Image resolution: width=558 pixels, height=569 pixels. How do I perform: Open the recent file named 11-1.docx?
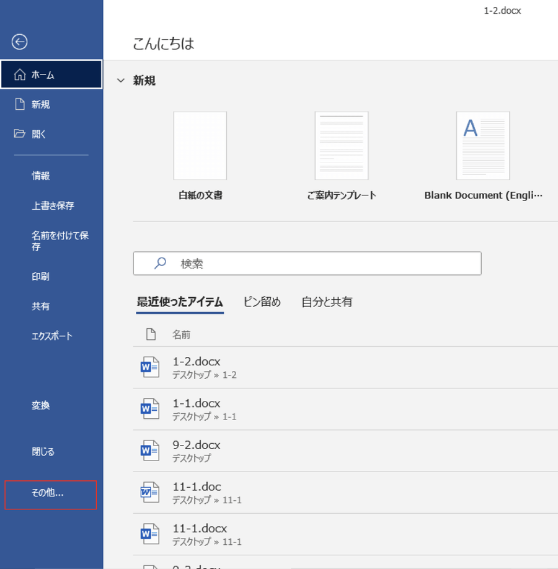[200, 529]
